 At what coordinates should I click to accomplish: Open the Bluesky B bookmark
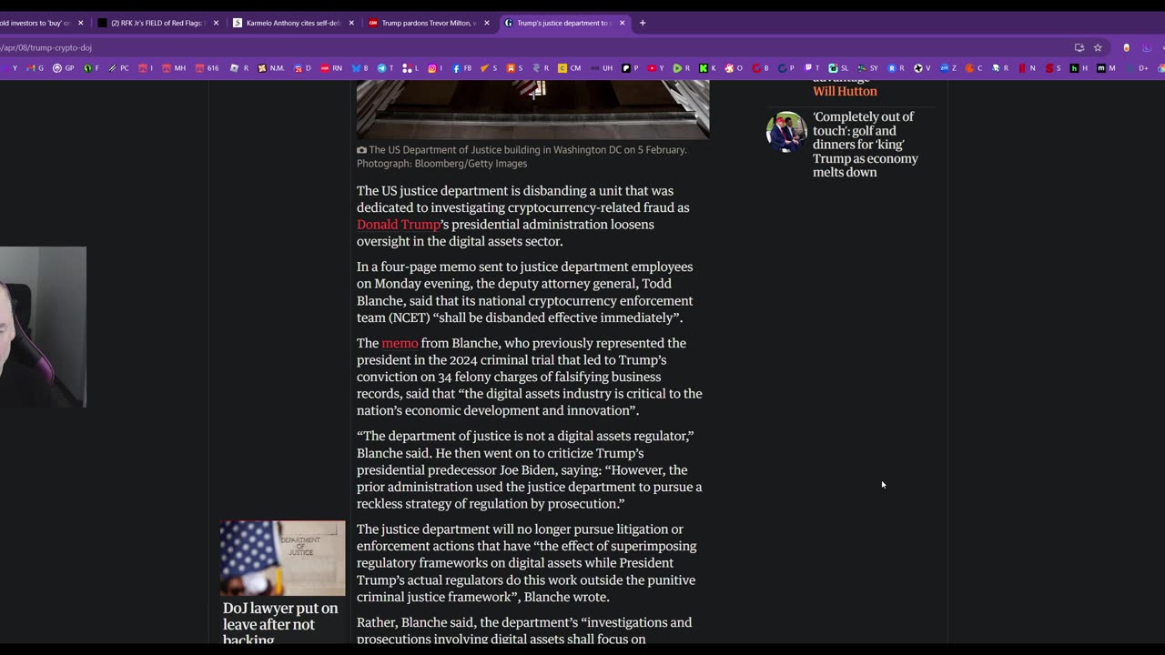click(x=360, y=68)
